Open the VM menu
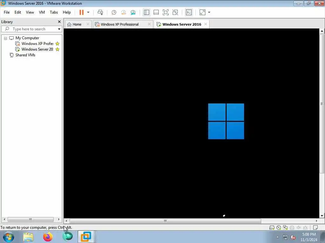This screenshot has height=243, width=325. point(42,12)
